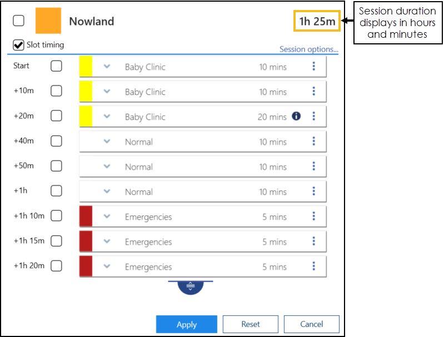Open options menu for +1h 20m Emergencies slot

pyautogui.click(x=313, y=266)
